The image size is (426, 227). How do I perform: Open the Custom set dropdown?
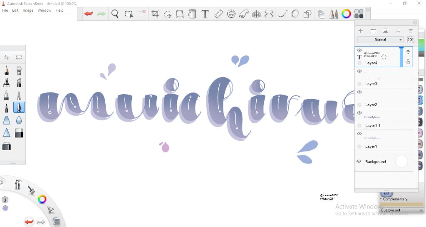tap(401, 210)
